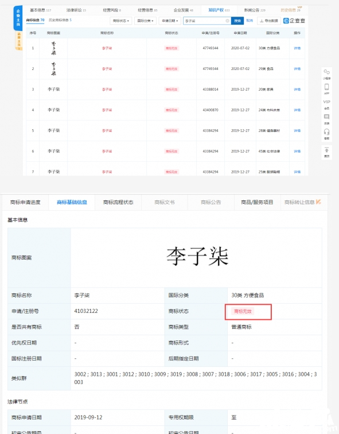The height and width of the screenshot is (434, 339).
Task: Click the 取消 link next to search
Action: 250,21
